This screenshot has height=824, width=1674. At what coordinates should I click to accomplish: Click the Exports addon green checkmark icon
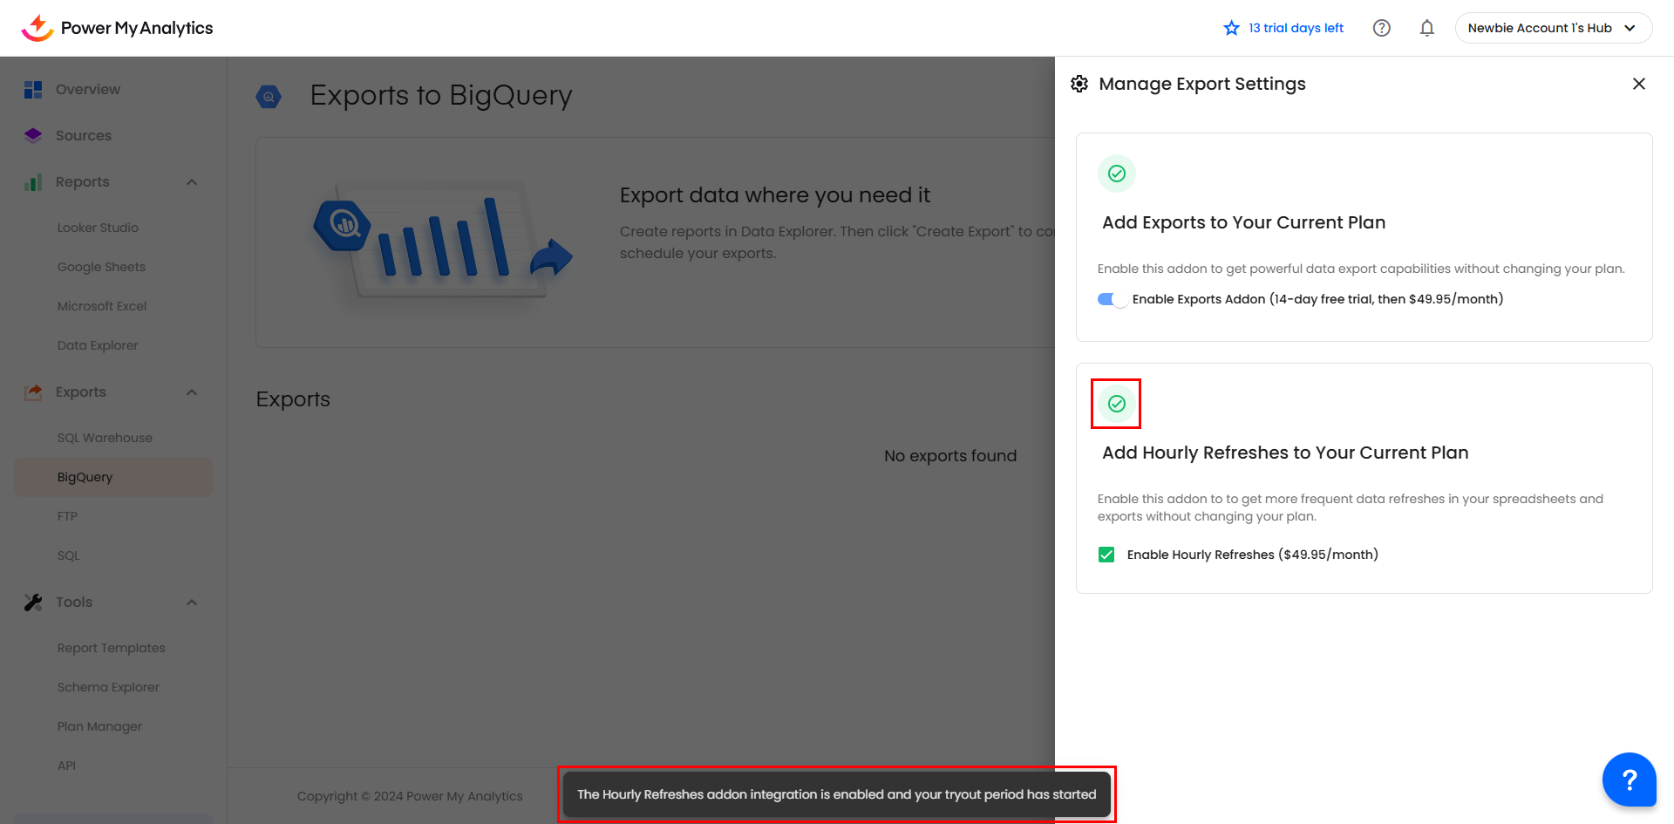click(x=1116, y=174)
